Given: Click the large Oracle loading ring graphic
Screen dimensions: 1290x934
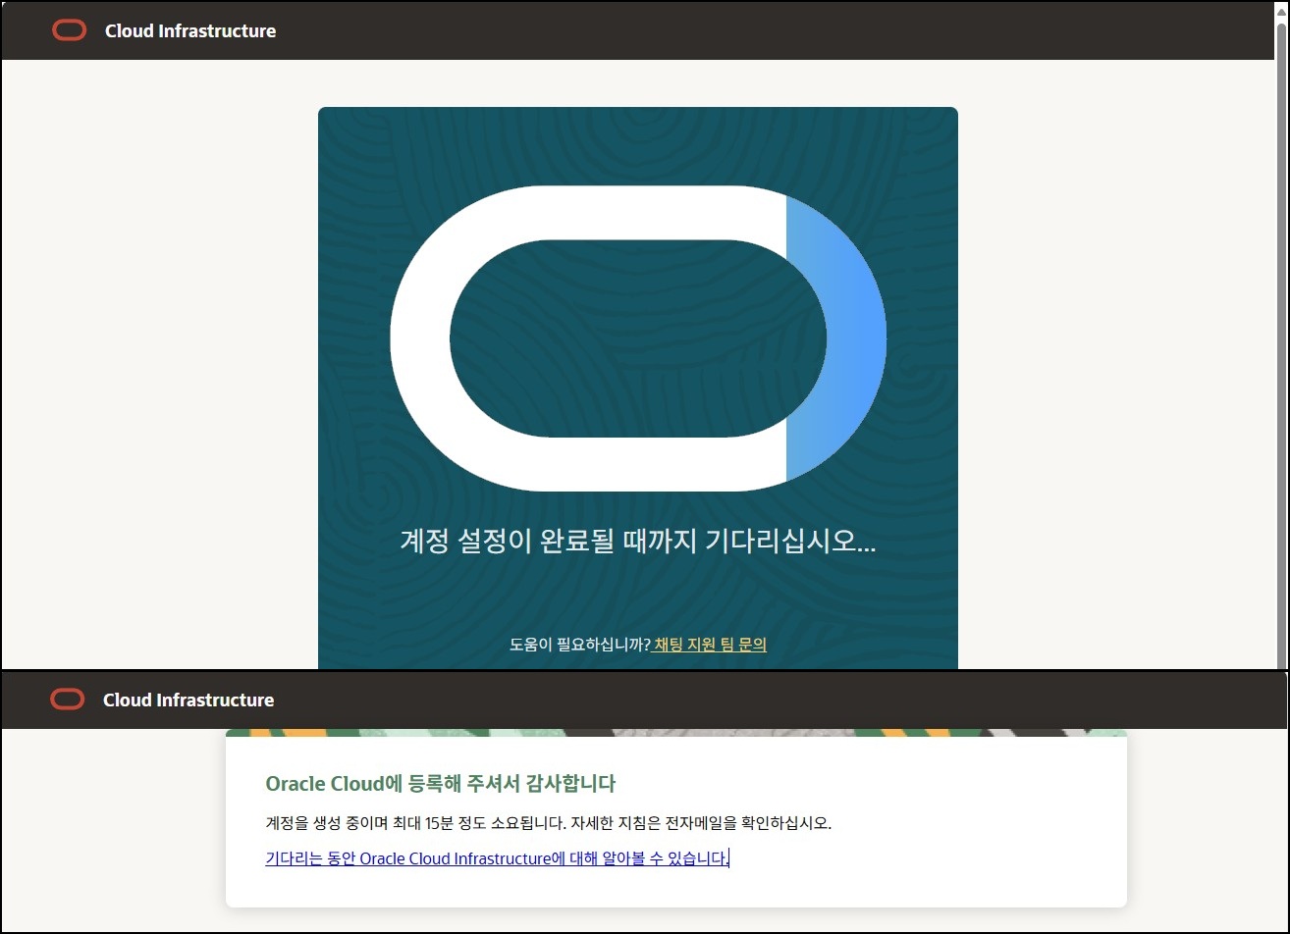Looking at the screenshot, I should point(638,338).
